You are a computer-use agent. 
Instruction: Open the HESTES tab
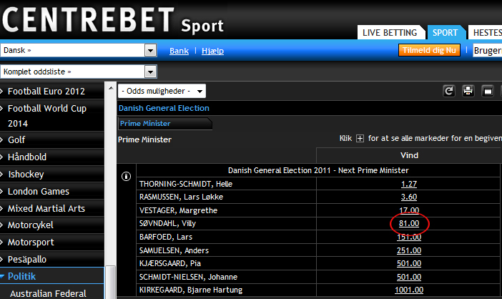click(x=486, y=33)
